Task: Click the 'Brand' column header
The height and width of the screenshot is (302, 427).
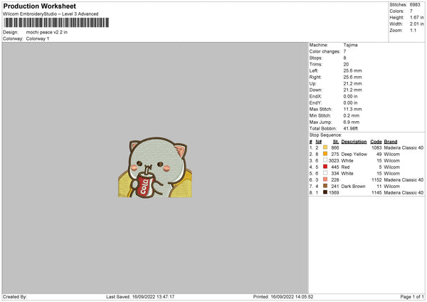Action: pyautogui.click(x=391, y=142)
